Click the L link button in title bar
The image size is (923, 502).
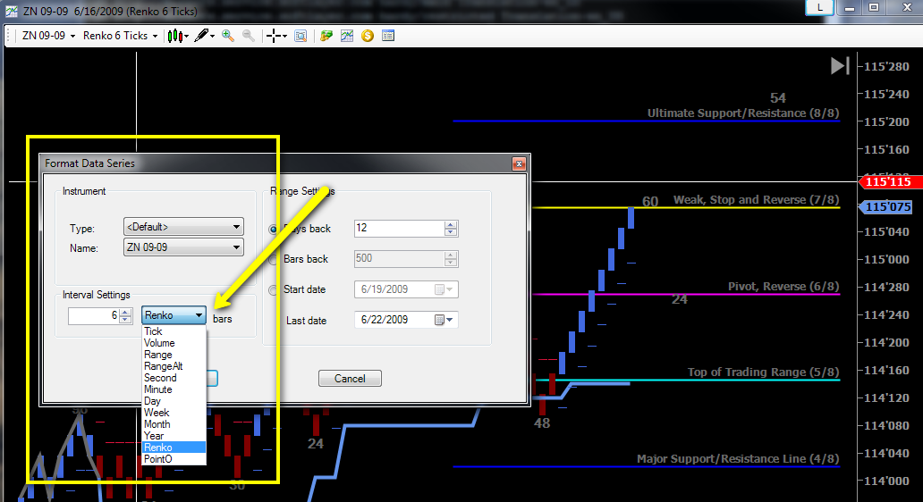tap(819, 8)
